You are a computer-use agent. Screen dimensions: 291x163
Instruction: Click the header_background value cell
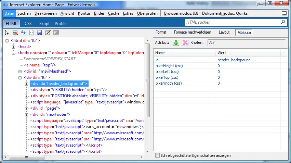pyautogui.click(x=234, y=60)
